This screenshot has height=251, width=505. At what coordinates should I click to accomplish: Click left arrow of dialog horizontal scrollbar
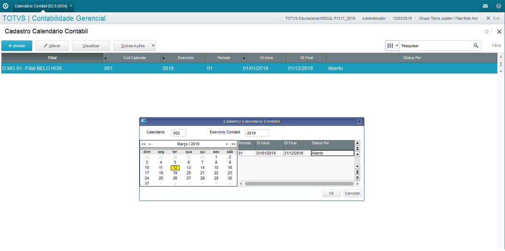[240, 184]
